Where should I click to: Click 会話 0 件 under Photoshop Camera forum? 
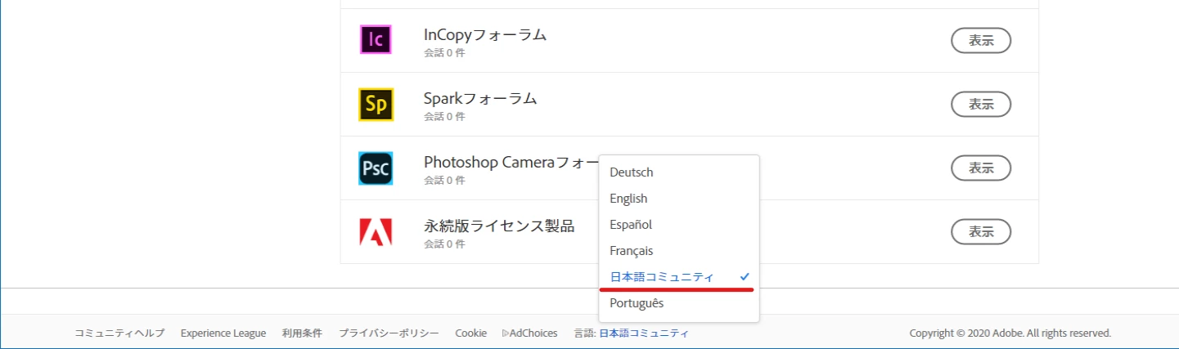coord(444,180)
